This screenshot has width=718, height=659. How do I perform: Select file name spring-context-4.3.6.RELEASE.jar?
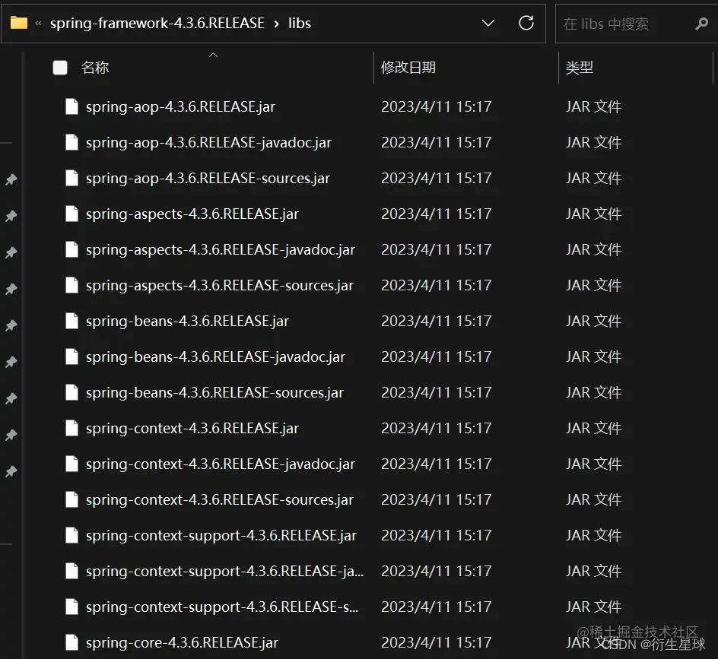pyautogui.click(x=192, y=429)
